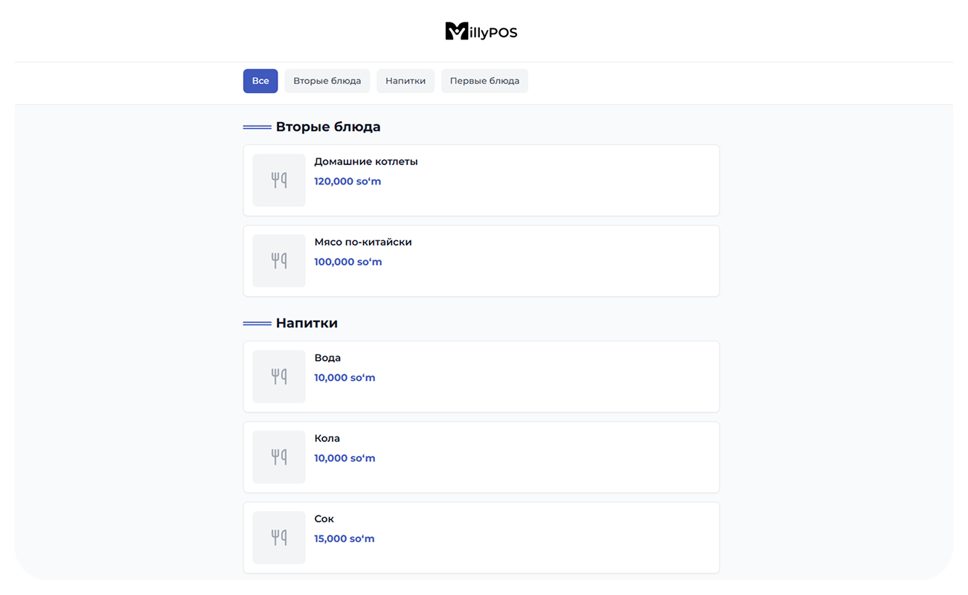The height and width of the screenshot is (595, 968).
Task: Click the Домашние котлеты fork-and-knife placeholder icon
Action: coord(279,180)
